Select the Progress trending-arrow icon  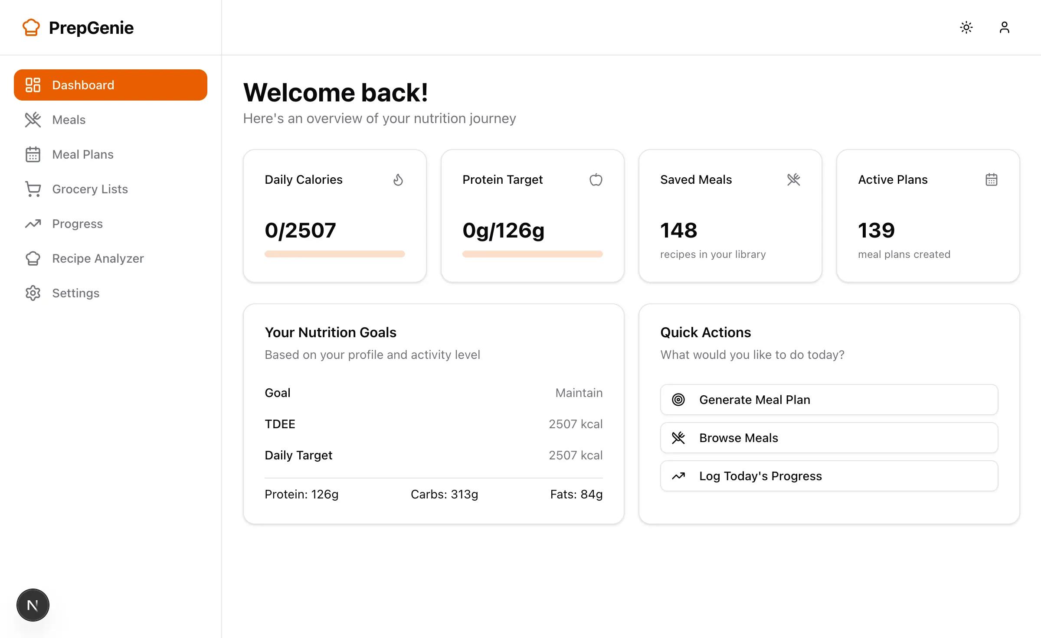click(x=33, y=224)
